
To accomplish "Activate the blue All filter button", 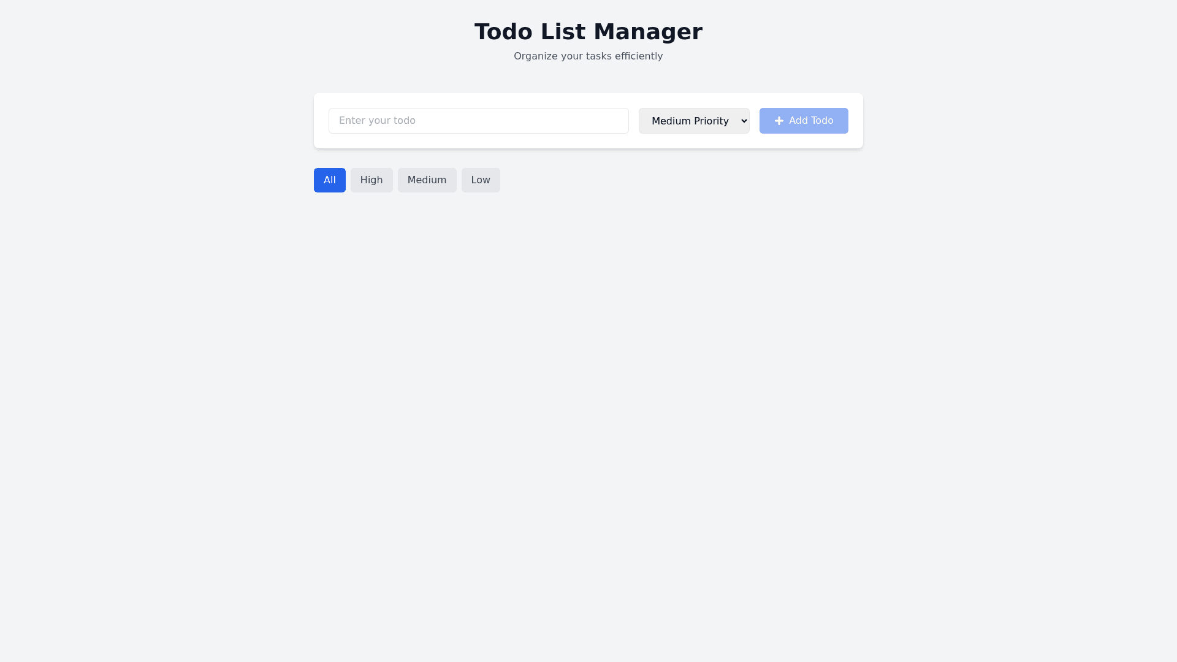I will click(329, 180).
